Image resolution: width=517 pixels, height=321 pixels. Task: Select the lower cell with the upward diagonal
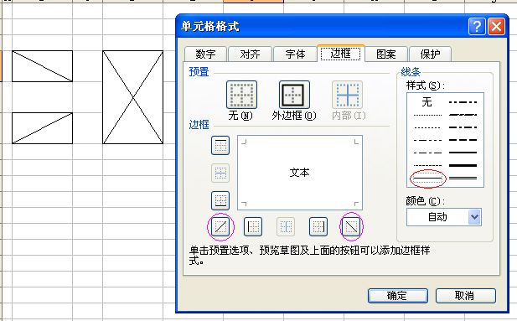point(42,128)
